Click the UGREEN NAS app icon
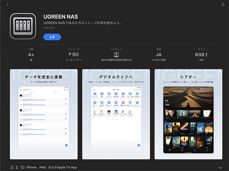The height and width of the screenshot is (171, 229). (x=23, y=26)
